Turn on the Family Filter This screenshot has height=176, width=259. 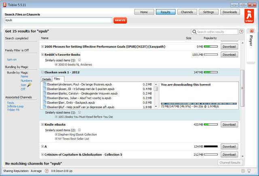coord(12,59)
